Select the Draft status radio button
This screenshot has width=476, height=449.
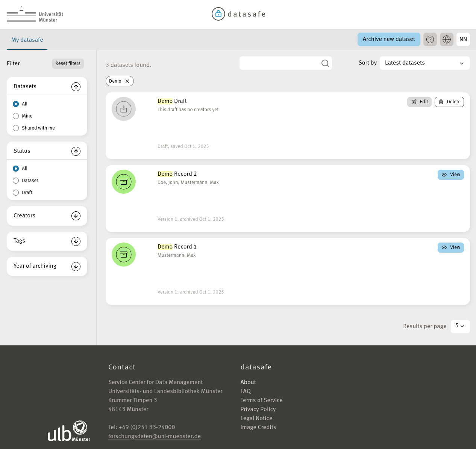tap(16, 193)
